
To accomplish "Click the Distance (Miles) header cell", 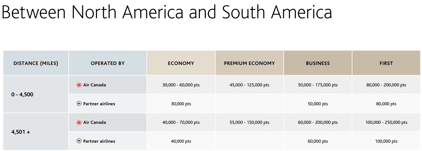I will (36, 63).
